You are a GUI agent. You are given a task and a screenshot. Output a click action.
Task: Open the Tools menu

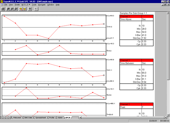tap(34, 5)
